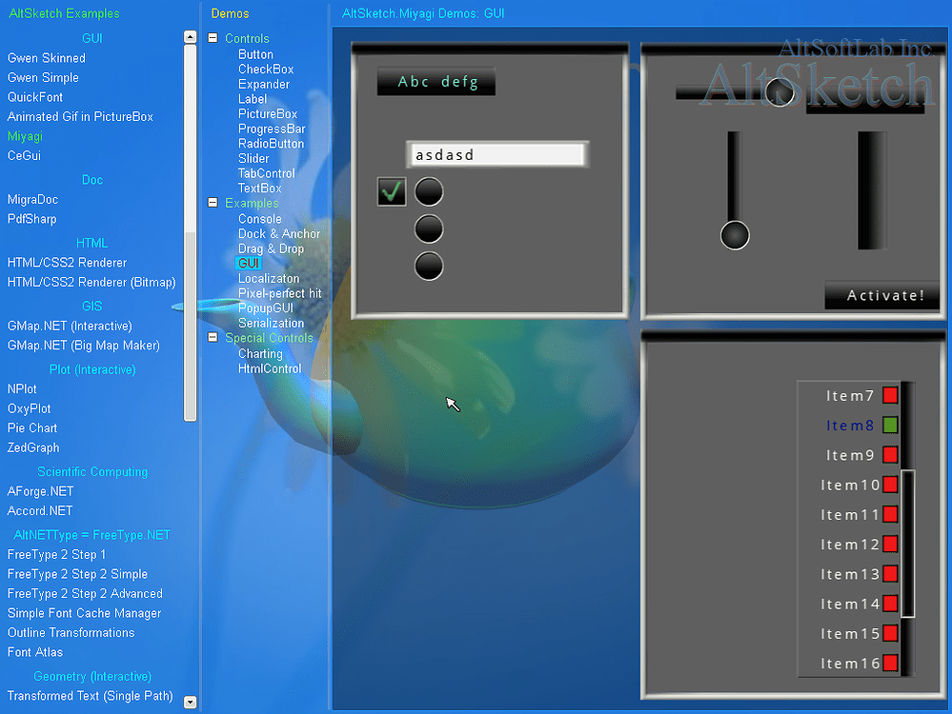The width and height of the screenshot is (952, 714).
Task: Select Slider in the Demos tree
Action: pyautogui.click(x=253, y=158)
